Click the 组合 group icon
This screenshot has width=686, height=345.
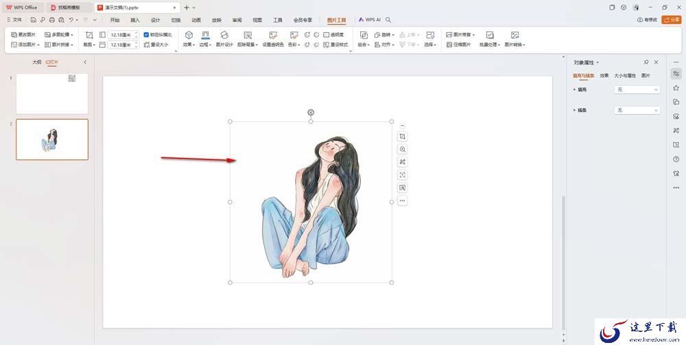click(x=364, y=39)
